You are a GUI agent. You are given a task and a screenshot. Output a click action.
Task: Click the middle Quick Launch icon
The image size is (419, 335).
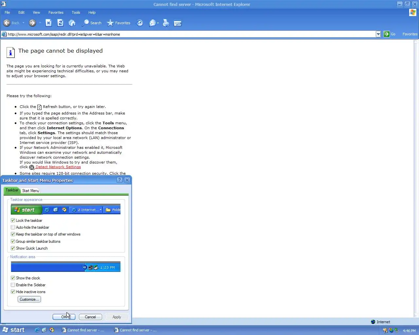[x=44, y=330]
